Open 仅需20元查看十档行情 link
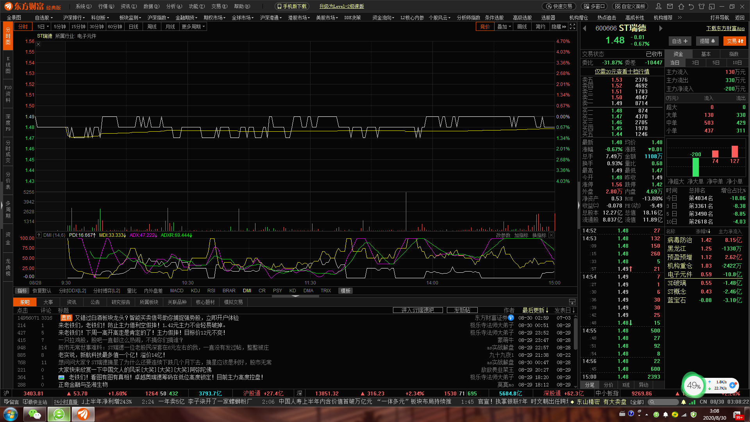 coord(622,72)
